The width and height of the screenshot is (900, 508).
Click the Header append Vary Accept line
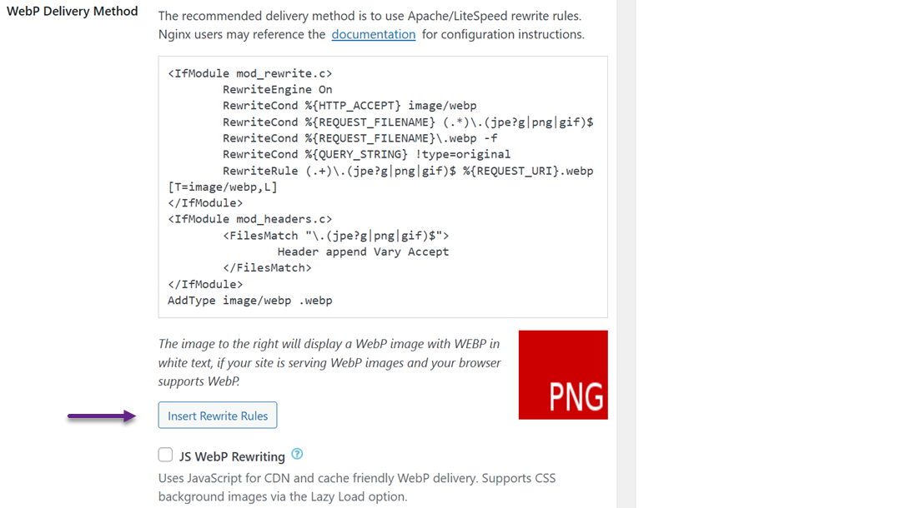[x=363, y=252]
